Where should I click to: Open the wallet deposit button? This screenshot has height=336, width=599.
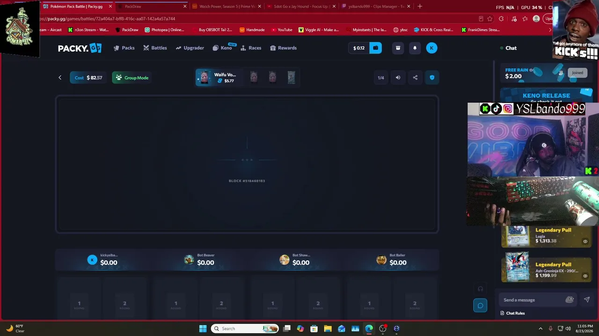(x=375, y=48)
